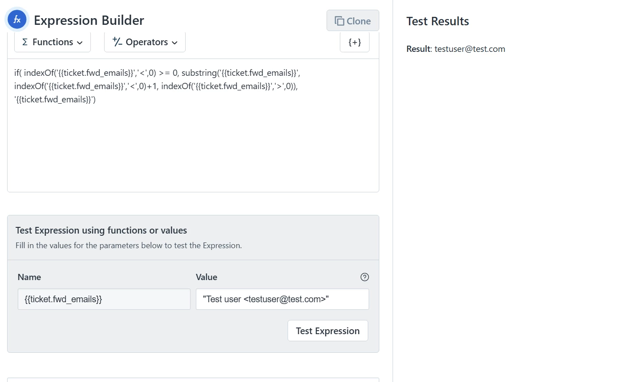Run the Test Expression button

328,331
